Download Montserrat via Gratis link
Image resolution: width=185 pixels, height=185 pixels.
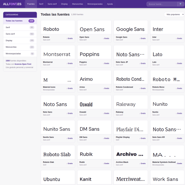coord(70,64)
